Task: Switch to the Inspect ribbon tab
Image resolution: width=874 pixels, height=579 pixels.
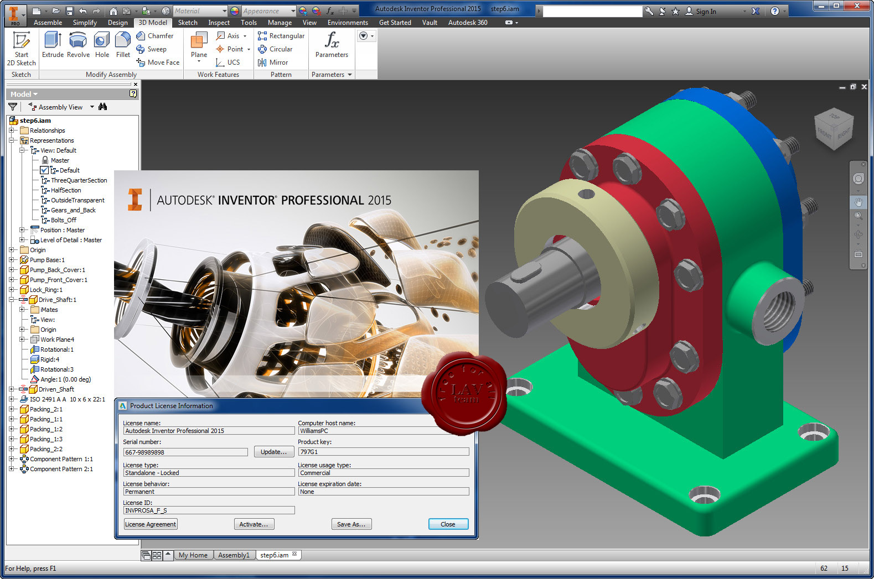Action: pos(219,23)
